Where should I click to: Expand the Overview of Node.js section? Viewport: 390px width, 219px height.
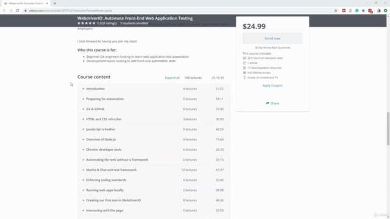click(154, 139)
